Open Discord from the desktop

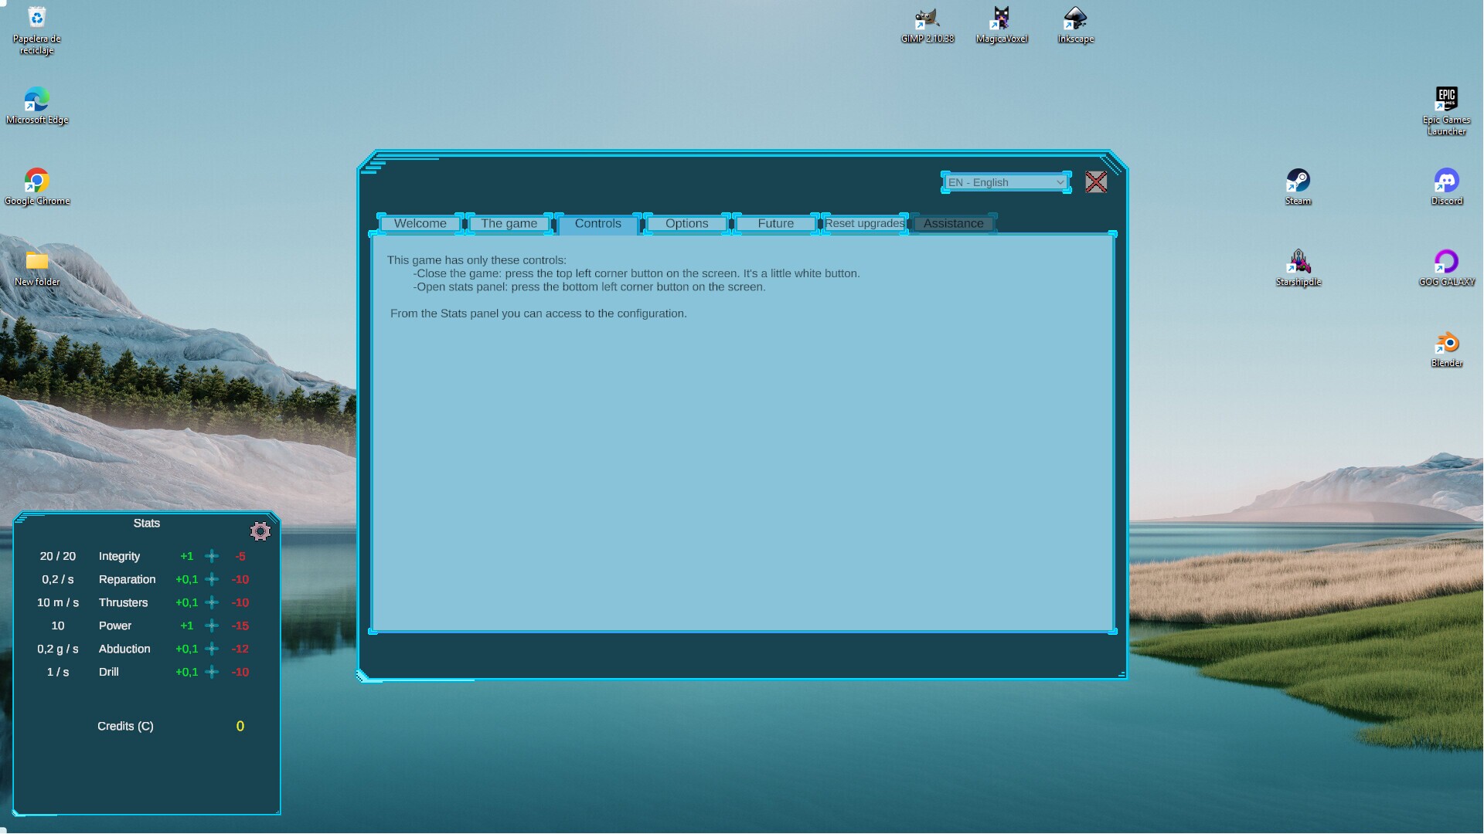click(x=1446, y=182)
